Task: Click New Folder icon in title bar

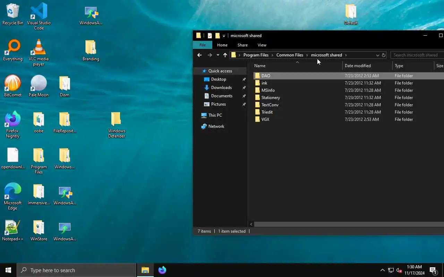Action: click(x=217, y=36)
